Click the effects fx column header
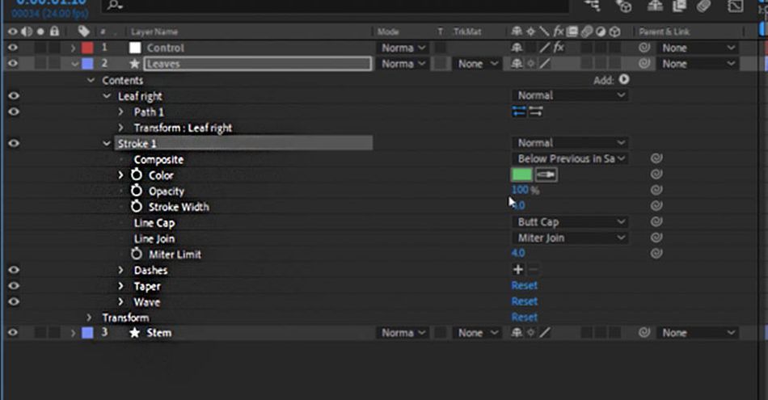This screenshot has height=400, width=768. [x=559, y=32]
